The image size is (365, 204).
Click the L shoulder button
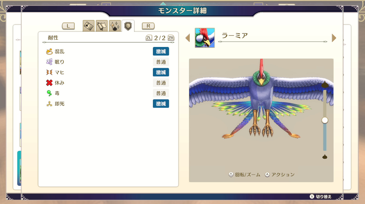(68, 26)
